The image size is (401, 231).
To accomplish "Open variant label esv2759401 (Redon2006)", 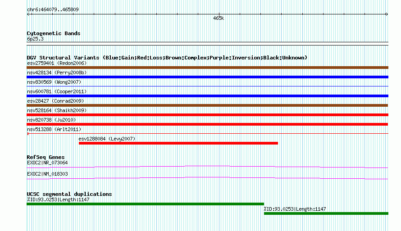I will (57, 63).
